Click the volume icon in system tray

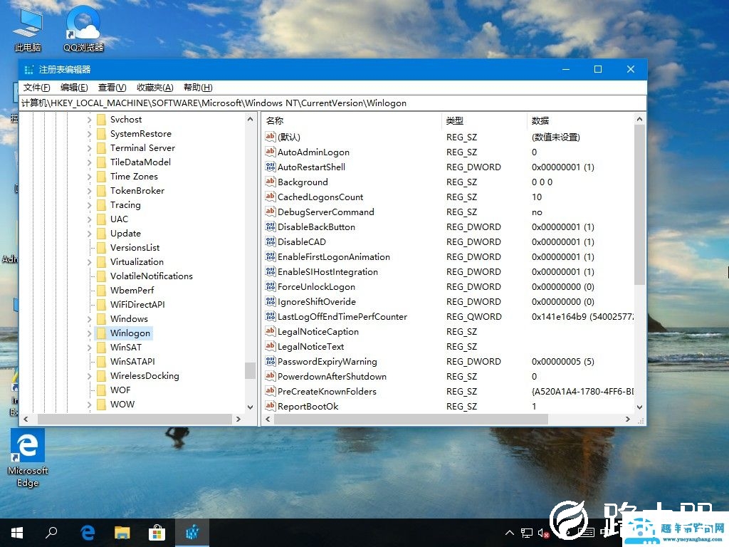pyautogui.click(x=543, y=532)
